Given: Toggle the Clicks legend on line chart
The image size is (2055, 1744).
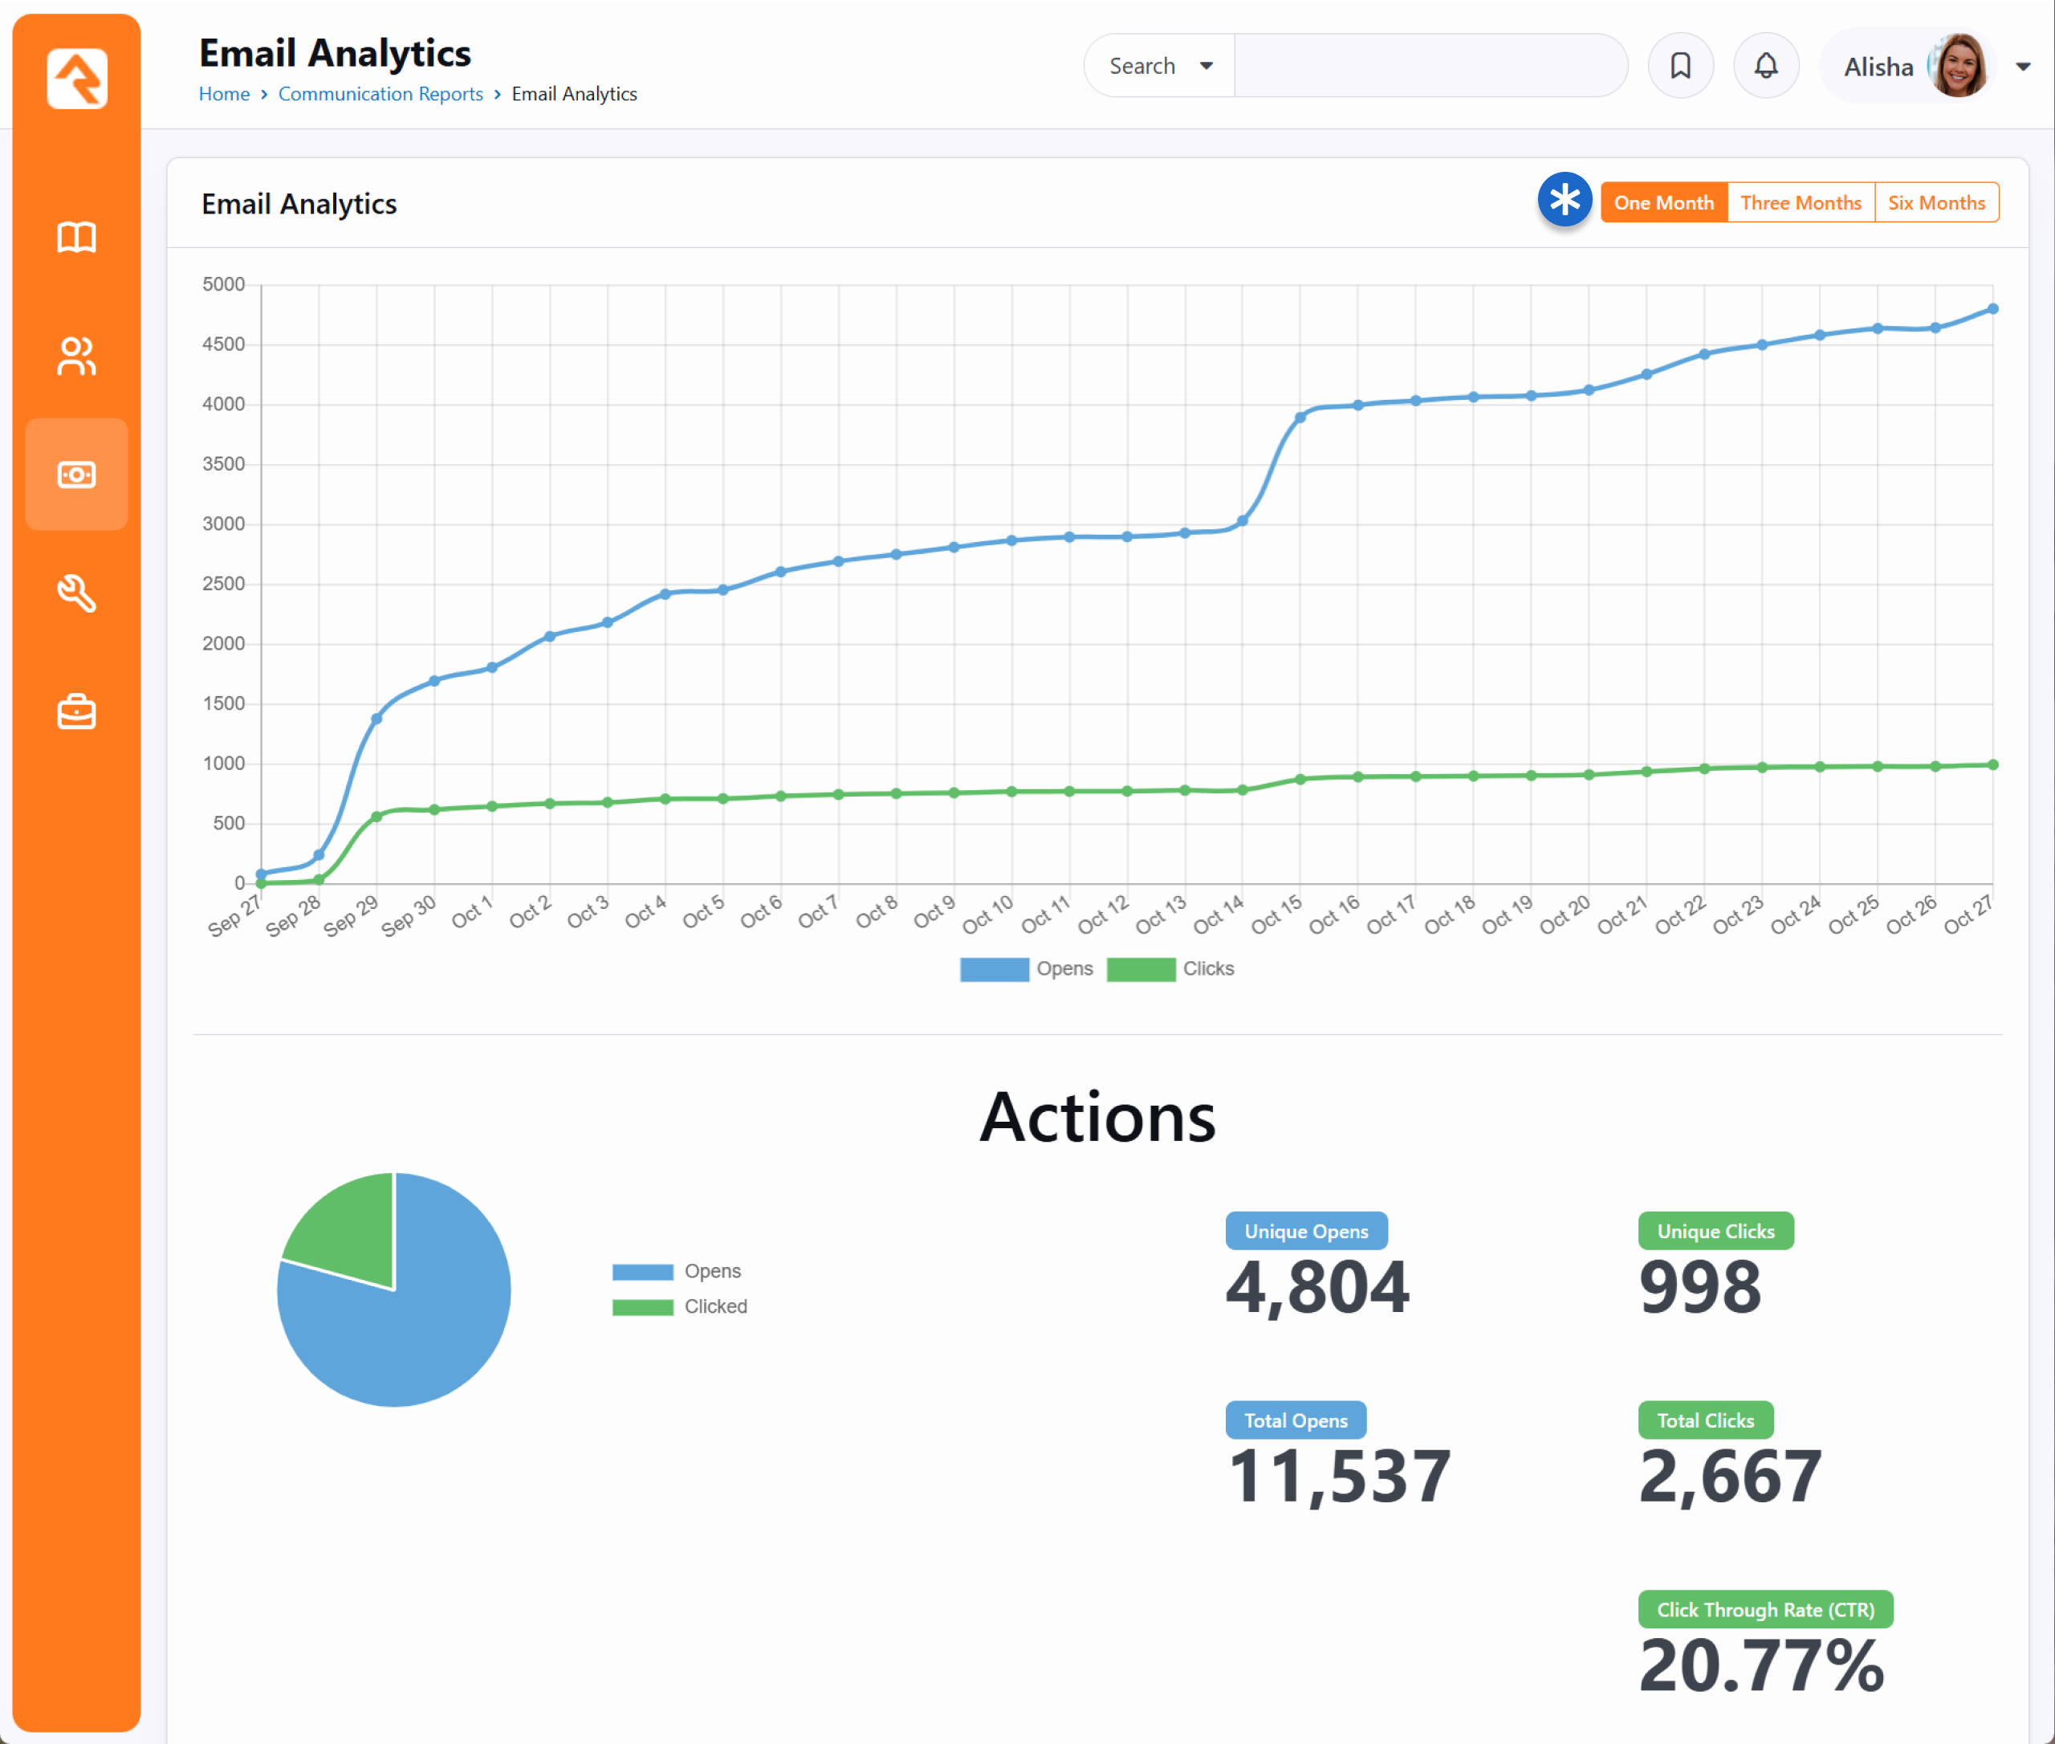Looking at the screenshot, I should (1170, 969).
